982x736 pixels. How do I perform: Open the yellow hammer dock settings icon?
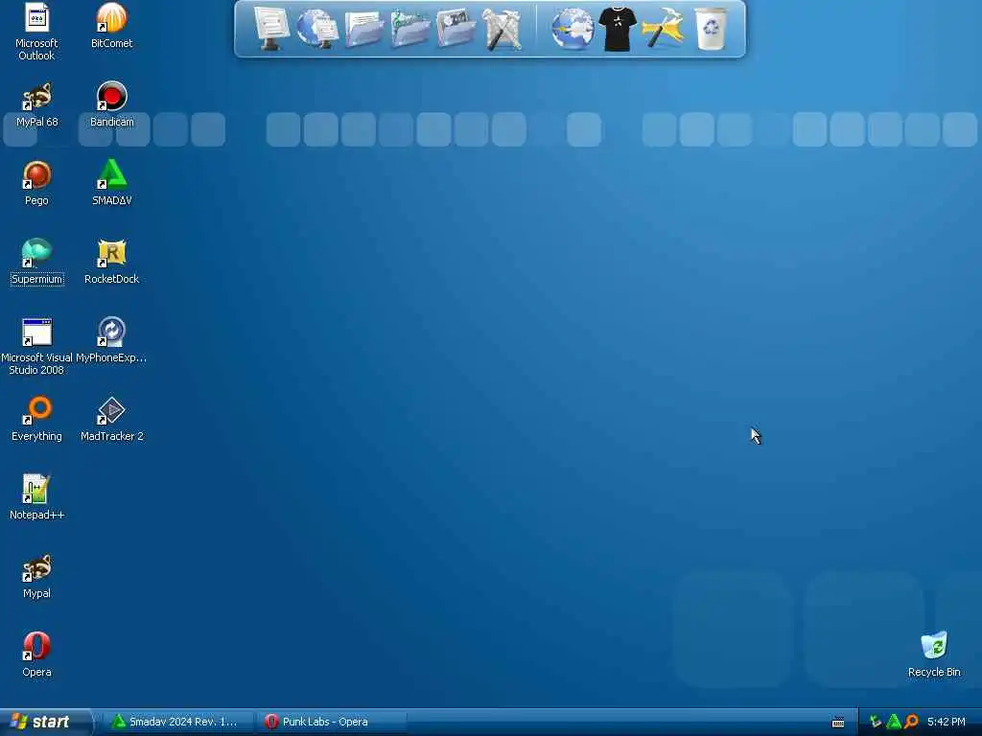pyautogui.click(x=663, y=28)
